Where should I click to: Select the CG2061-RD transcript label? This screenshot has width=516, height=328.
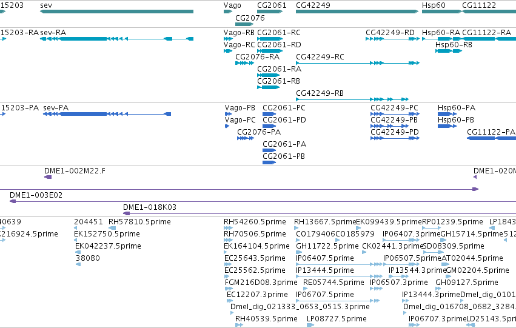279,45
